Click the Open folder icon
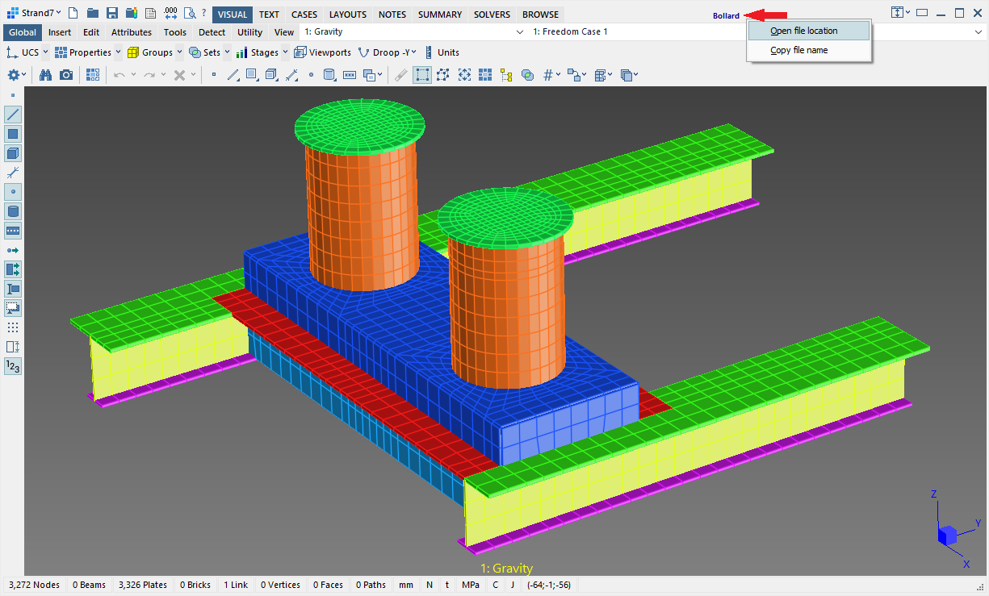 point(93,13)
